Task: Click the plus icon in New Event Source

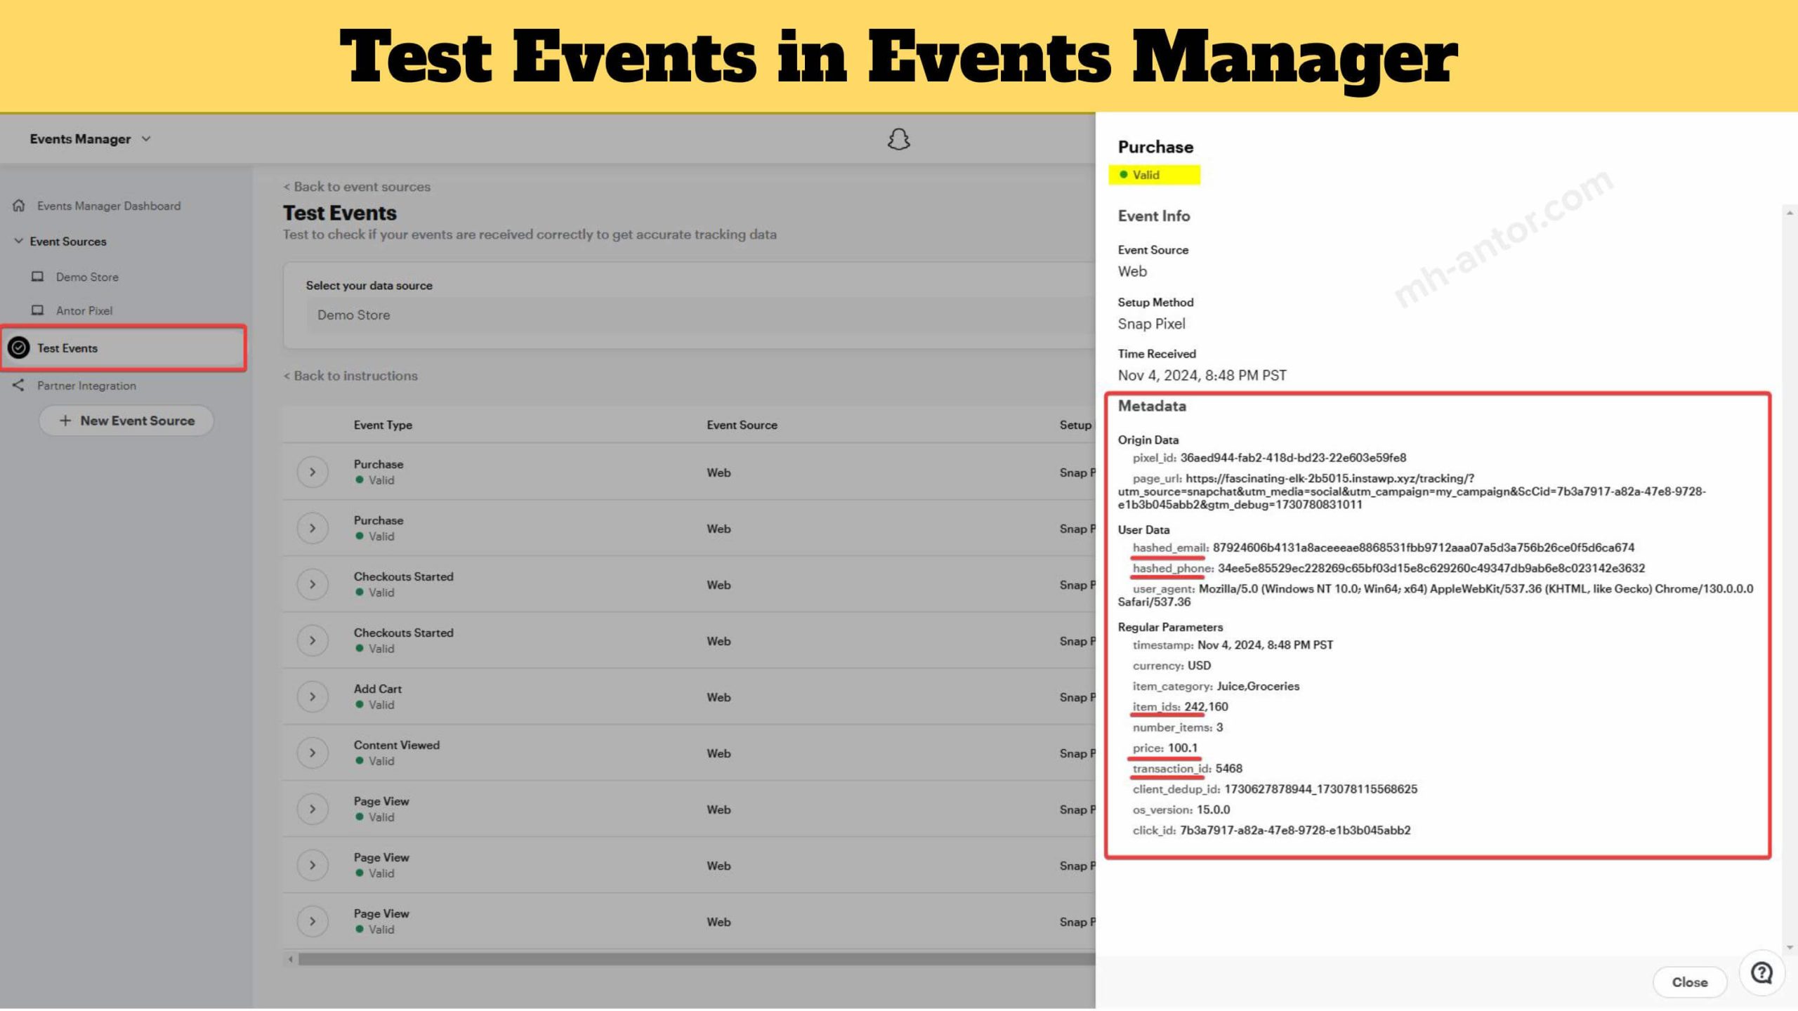Action: (65, 421)
